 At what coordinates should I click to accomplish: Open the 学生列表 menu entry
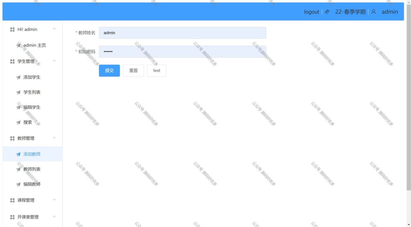pyautogui.click(x=33, y=92)
